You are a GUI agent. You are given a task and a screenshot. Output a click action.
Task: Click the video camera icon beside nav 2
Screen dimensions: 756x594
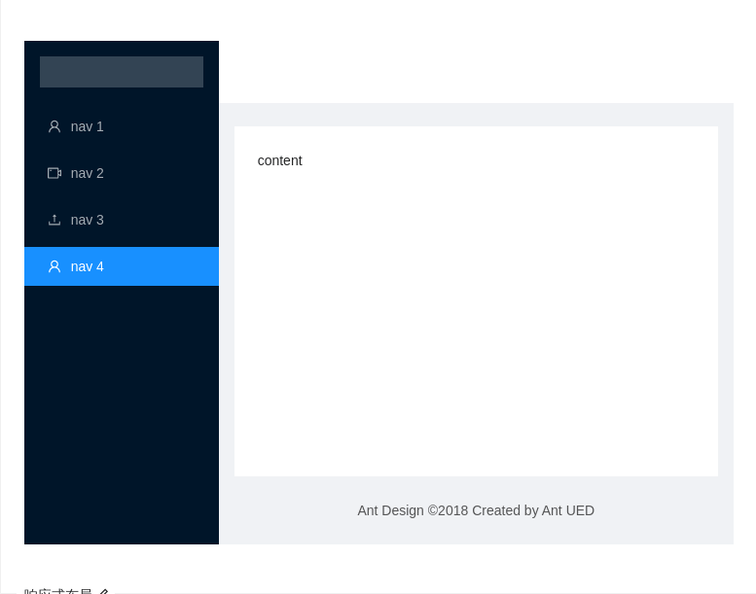coord(54,173)
